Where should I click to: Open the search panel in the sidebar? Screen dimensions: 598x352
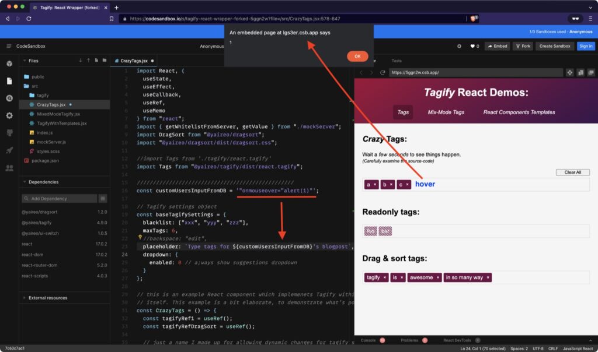coord(9,99)
